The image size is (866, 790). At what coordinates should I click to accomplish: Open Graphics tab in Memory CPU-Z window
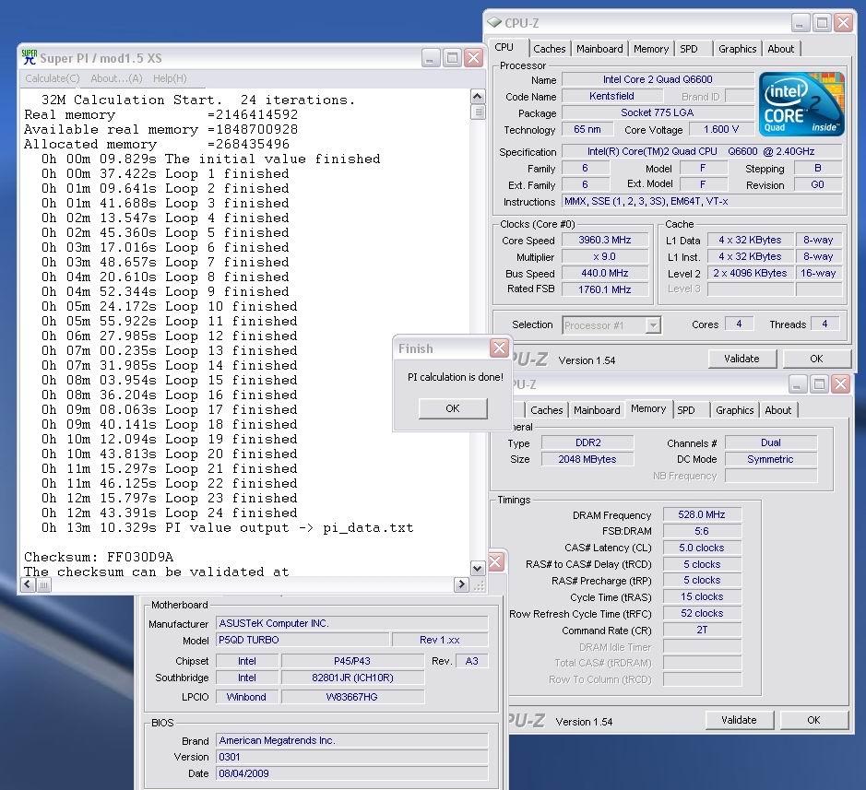click(734, 410)
